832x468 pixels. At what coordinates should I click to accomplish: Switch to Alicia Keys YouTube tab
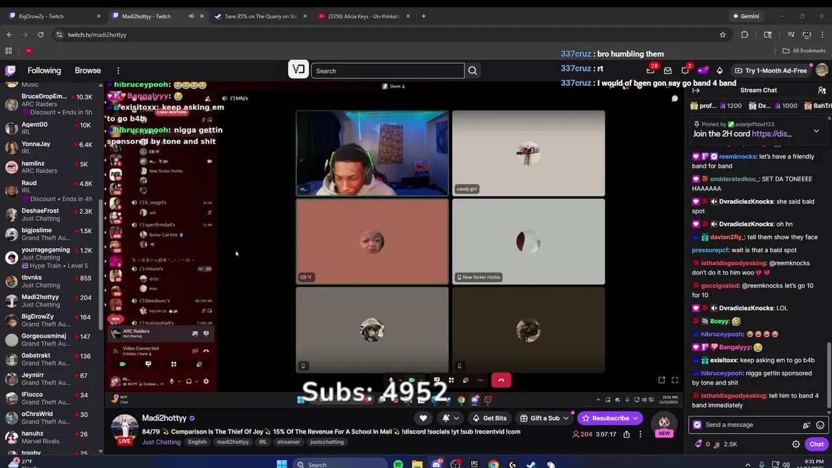coord(364,16)
